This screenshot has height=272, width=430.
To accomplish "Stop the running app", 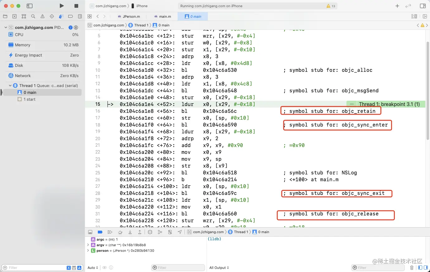I will click(76, 6).
